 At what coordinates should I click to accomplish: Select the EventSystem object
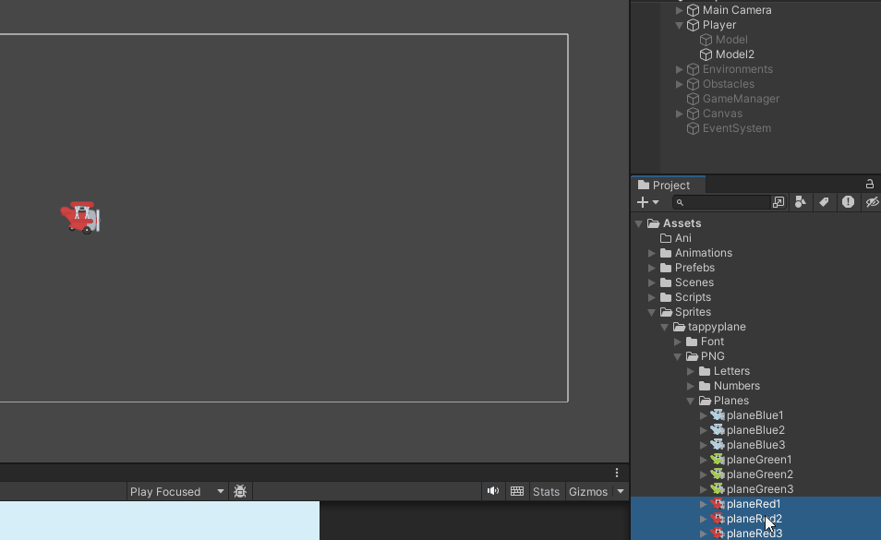point(737,128)
